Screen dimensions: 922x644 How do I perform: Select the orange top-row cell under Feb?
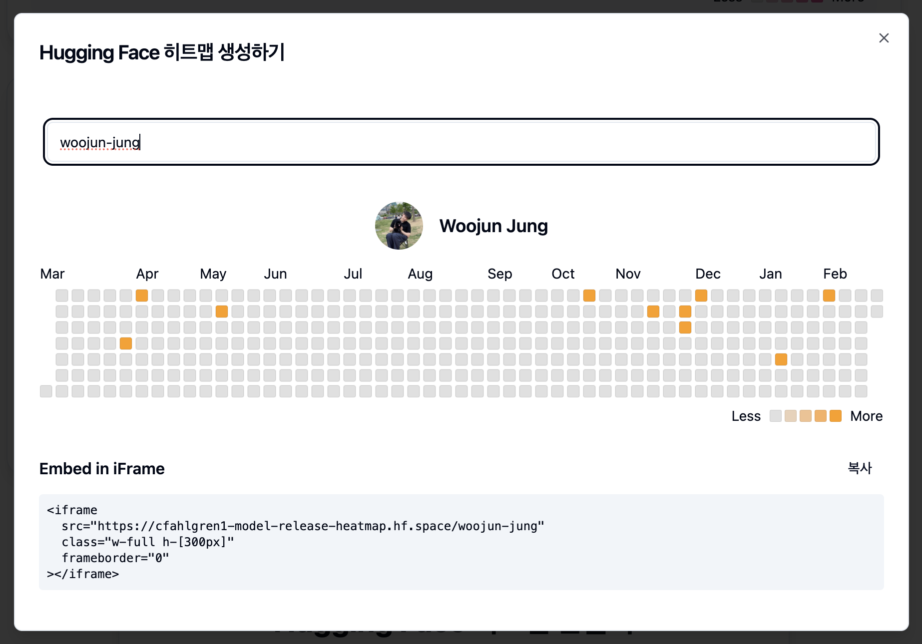click(x=829, y=296)
